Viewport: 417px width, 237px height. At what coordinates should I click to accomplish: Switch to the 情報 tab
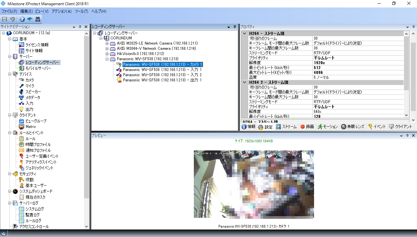[249, 127]
